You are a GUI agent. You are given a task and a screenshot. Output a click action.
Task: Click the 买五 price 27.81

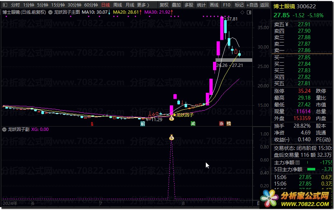click(x=304, y=83)
